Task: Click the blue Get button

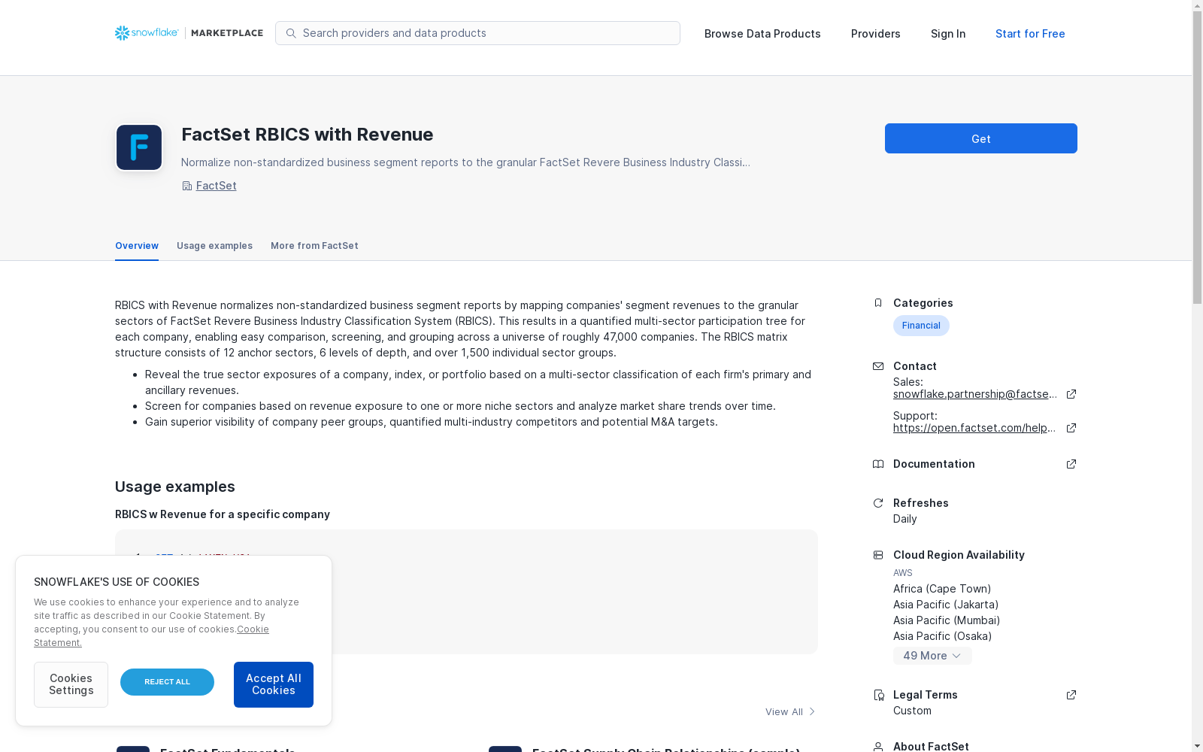Action: (981, 138)
